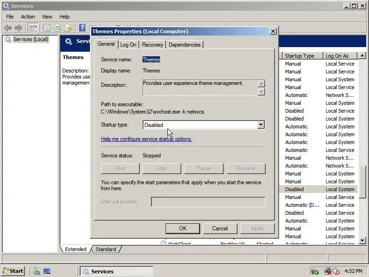Click the Description box down arrow

pos(261,91)
